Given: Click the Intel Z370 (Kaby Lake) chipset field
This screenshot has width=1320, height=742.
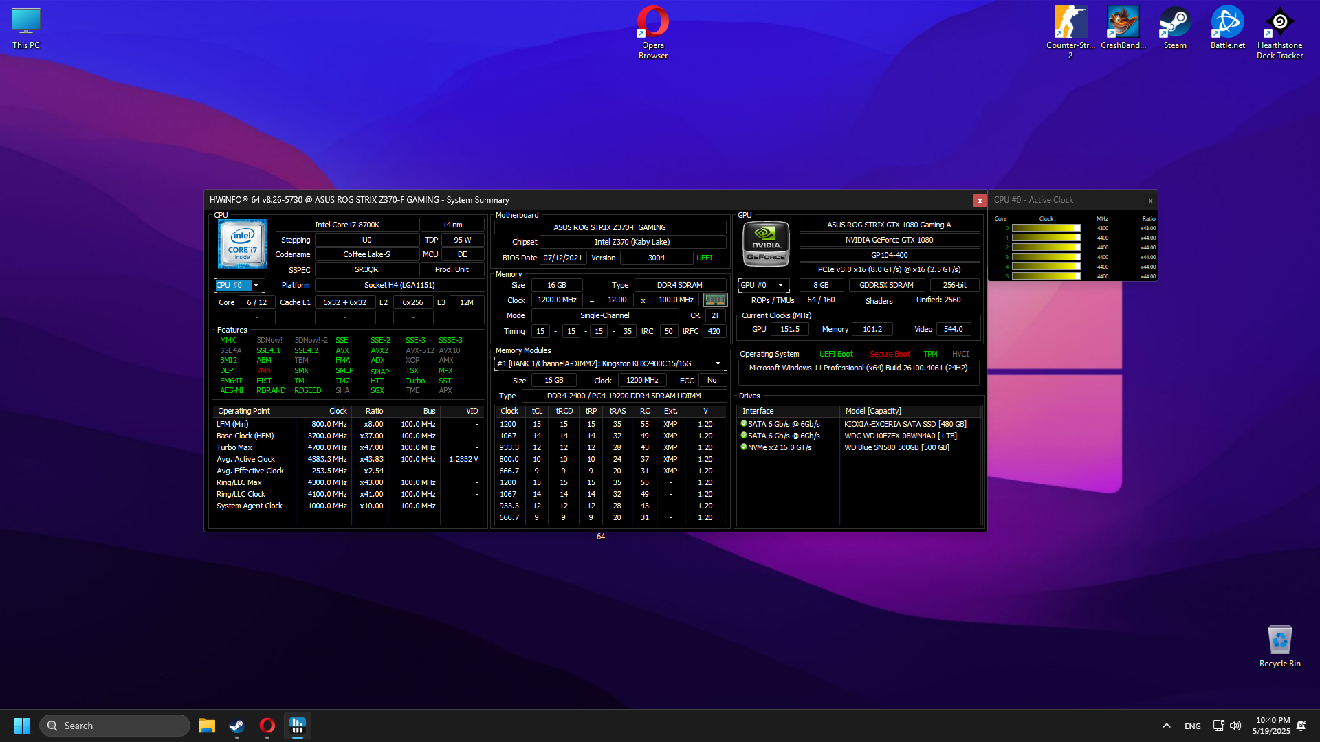Looking at the screenshot, I should point(632,242).
